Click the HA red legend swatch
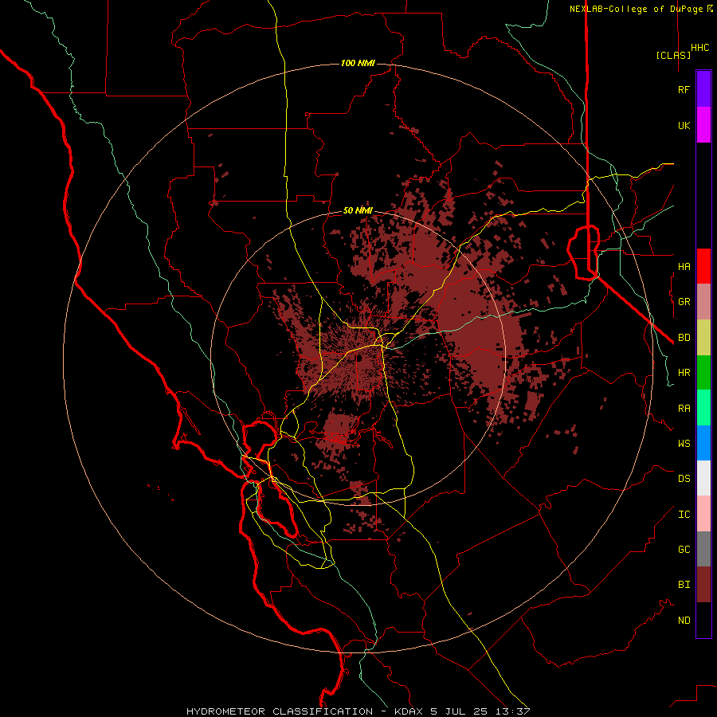Image resolution: width=717 pixels, height=717 pixels. pyautogui.click(x=703, y=266)
